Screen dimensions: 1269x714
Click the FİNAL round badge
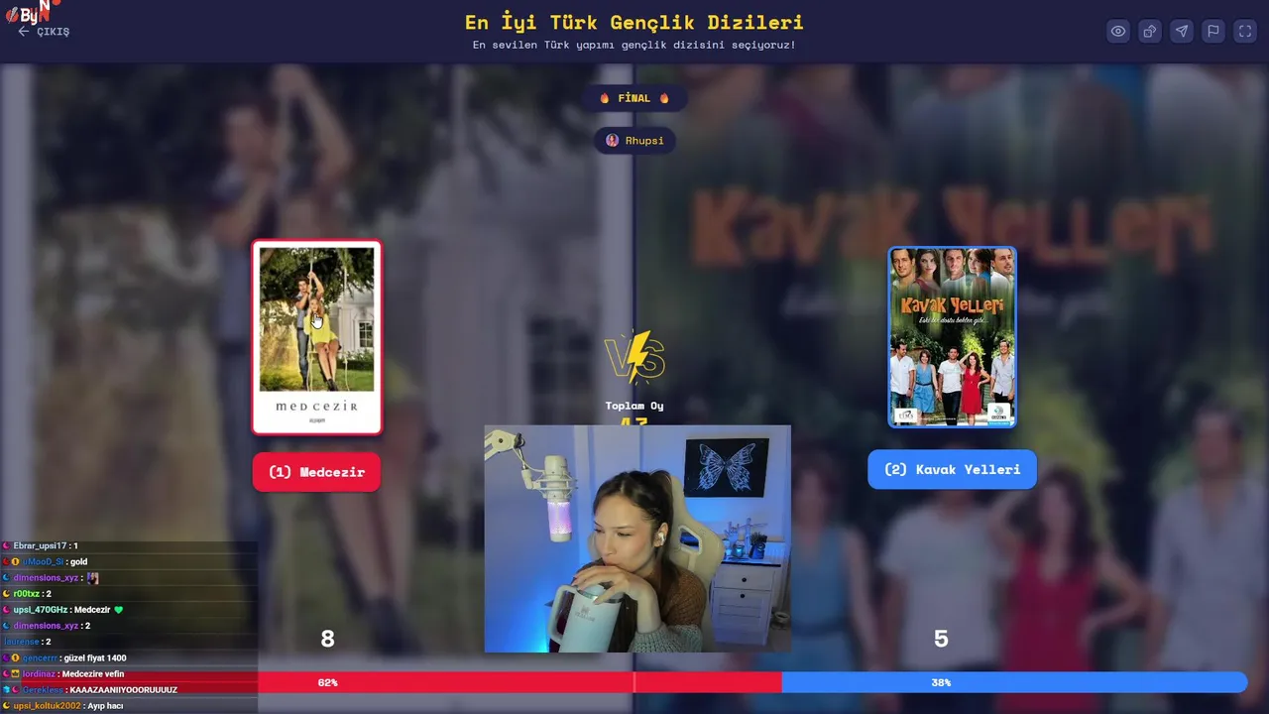point(634,98)
